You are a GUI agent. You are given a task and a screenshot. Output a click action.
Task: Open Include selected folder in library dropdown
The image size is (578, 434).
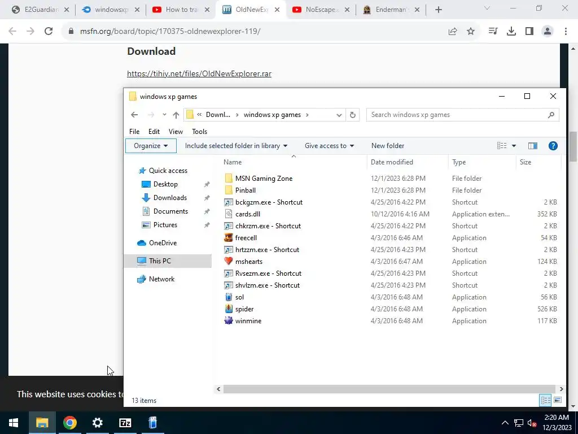pyautogui.click(x=236, y=146)
